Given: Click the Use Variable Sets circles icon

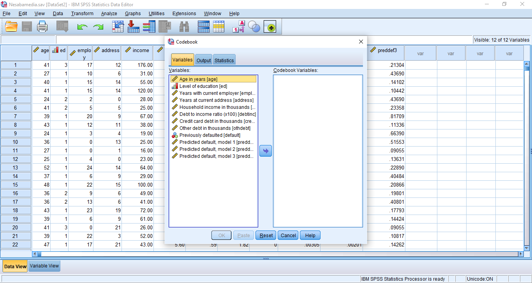Looking at the screenshot, I should tap(254, 26).
